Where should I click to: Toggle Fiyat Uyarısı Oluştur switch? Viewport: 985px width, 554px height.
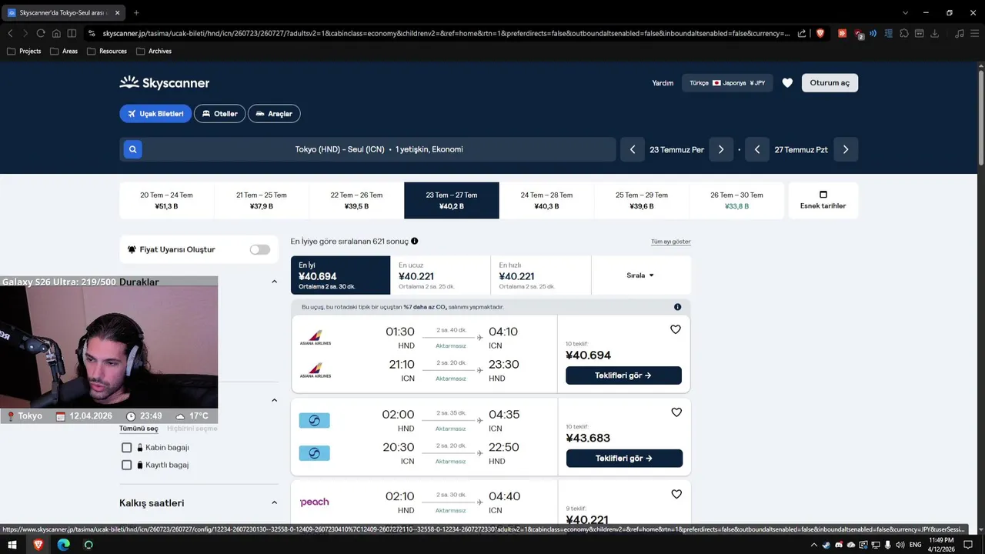tap(260, 249)
